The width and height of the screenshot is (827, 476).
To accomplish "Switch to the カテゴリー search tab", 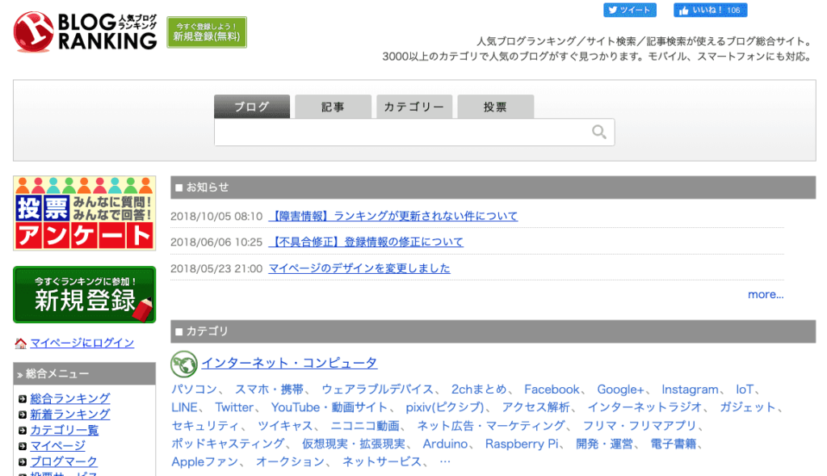I will pyautogui.click(x=414, y=107).
